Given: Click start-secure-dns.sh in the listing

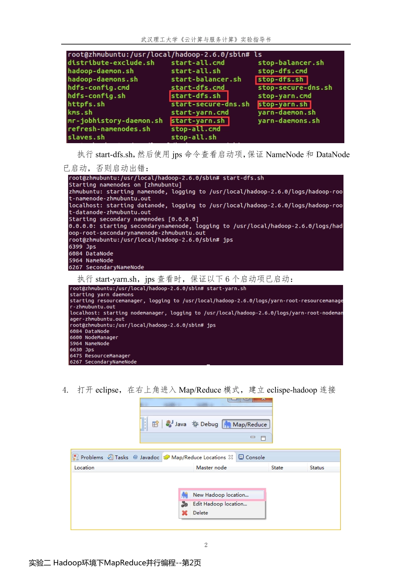Looking at the screenshot, I should [210, 104].
